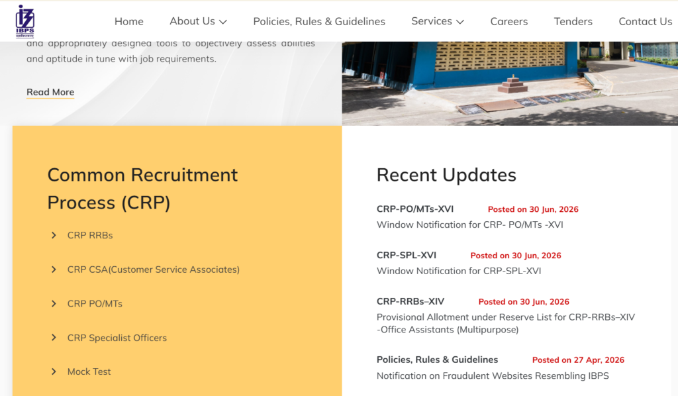Follow the Read More link
678x396 pixels.
(50, 92)
